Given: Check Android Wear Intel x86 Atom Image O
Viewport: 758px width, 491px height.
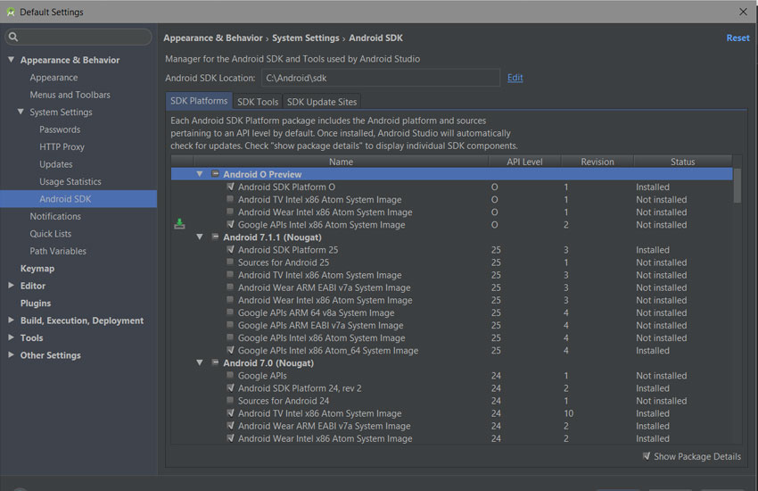Looking at the screenshot, I should (x=231, y=212).
